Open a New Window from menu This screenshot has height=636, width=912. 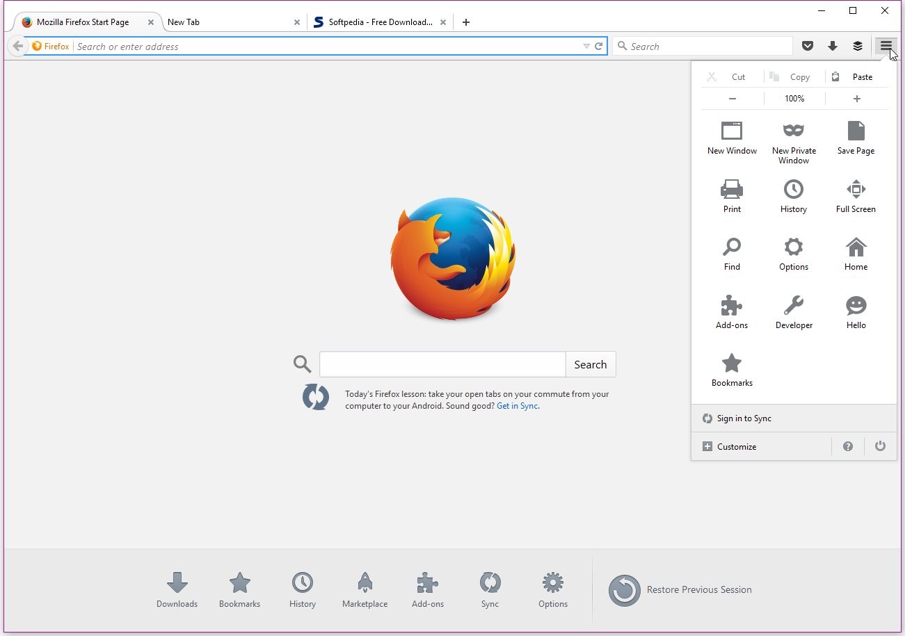[732, 138]
